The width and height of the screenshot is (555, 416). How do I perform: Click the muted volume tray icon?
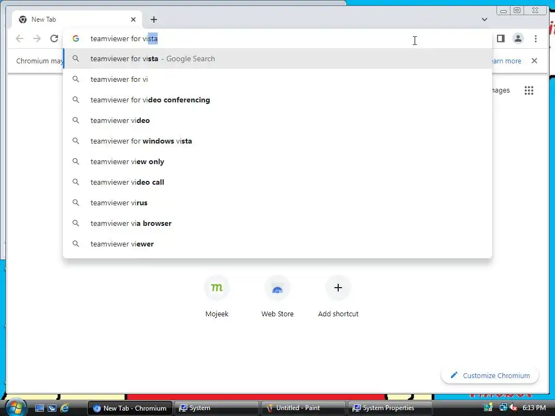[513, 407]
